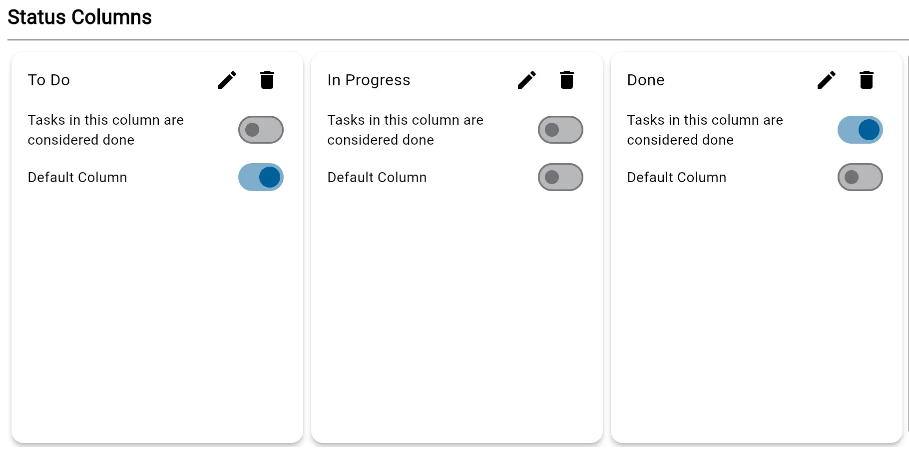Enable considered-done switch for To Do

tap(261, 130)
